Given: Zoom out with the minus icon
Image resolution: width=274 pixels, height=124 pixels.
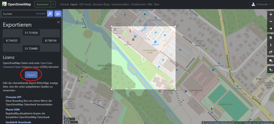Looking at the screenshot, I should 271,22.
